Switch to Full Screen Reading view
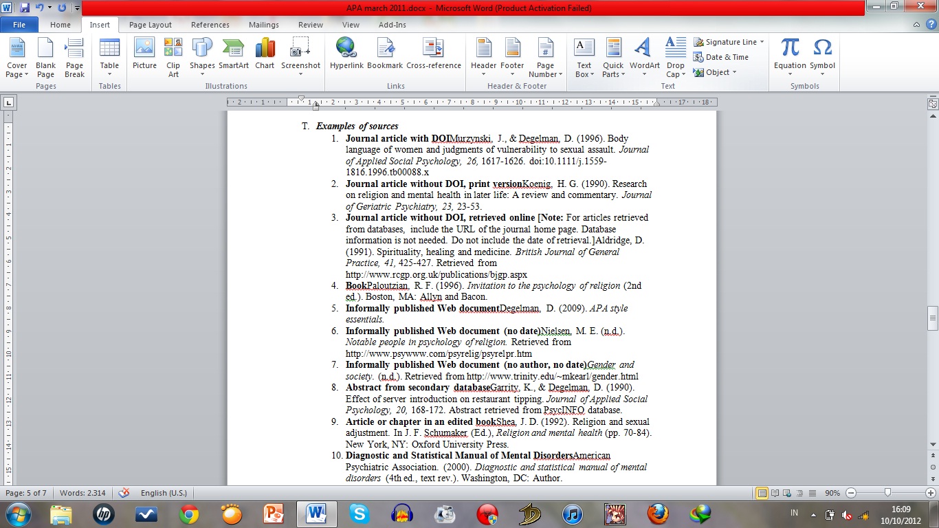939x528 pixels. tap(775, 493)
